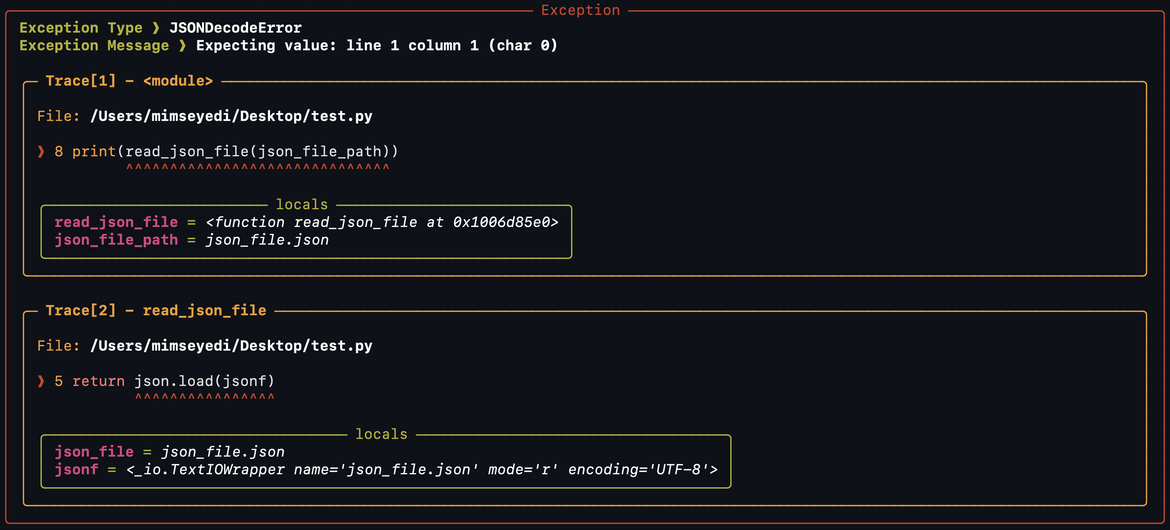The width and height of the screenshot is (1170, 530).
Task: Click the chevron after Exception Type
Action: coord(156,28)
